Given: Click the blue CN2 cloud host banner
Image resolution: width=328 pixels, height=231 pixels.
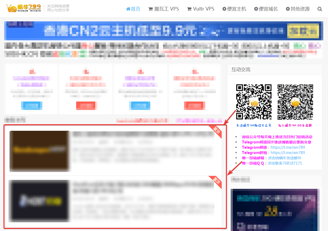Looking at the screenshot, I should pos(163,31).
